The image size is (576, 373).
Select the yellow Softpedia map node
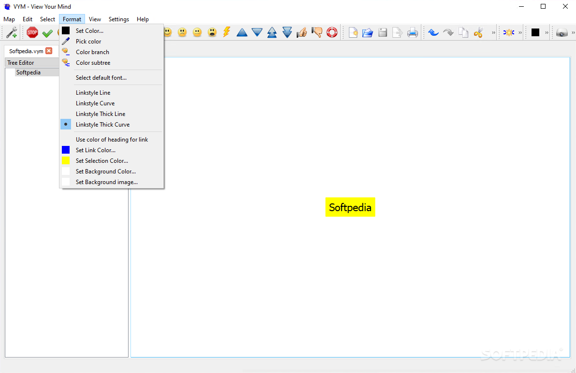[350, 207]
